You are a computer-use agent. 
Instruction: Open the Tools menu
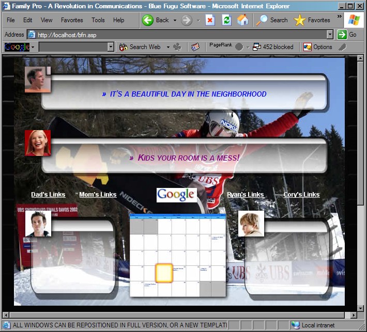point(98,20)
